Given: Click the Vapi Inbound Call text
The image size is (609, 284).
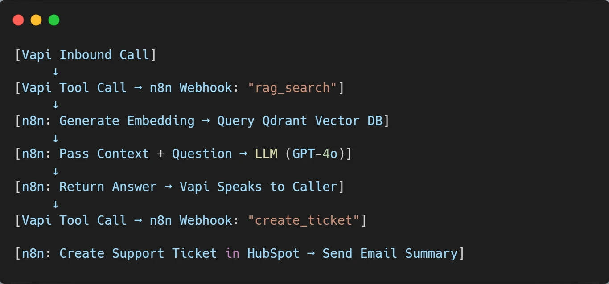Looking at the screenshot, I should [x=86, y=55].
